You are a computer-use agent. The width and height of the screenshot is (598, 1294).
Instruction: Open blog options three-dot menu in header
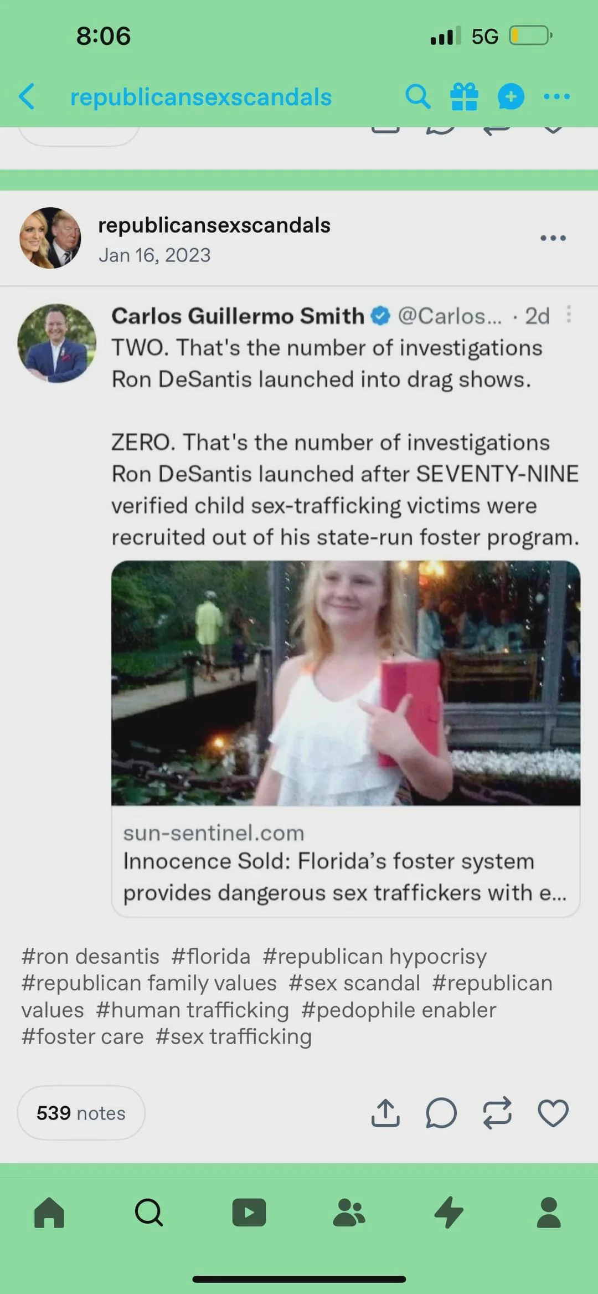click(556, 96)
